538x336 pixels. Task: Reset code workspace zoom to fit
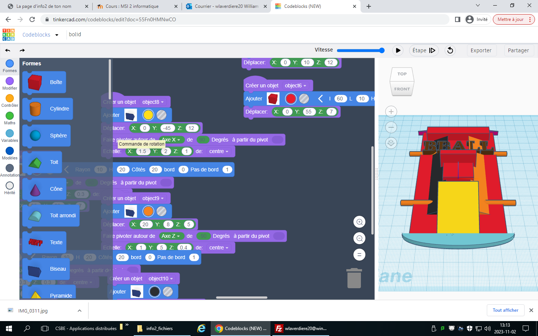(359, 255)
